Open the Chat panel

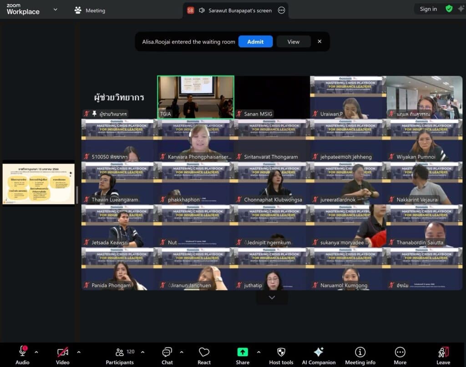167,352
